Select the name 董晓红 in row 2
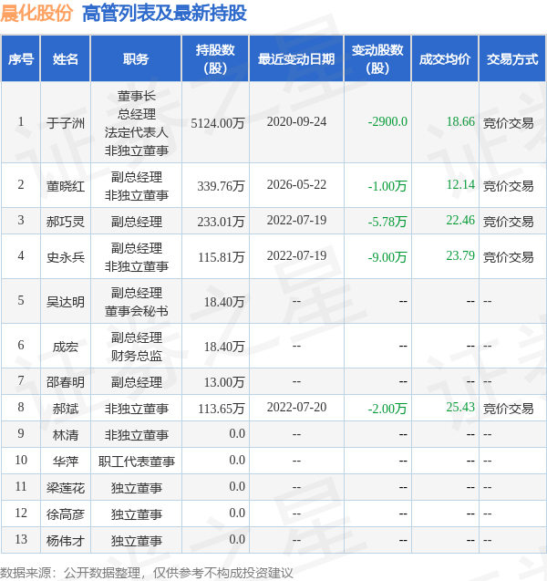547x581 pixels. point(65,185)
